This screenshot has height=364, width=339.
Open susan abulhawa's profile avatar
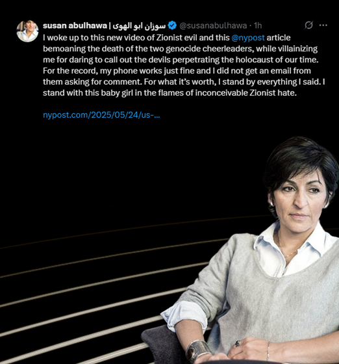pyautogui.click(x=27, y=31)
